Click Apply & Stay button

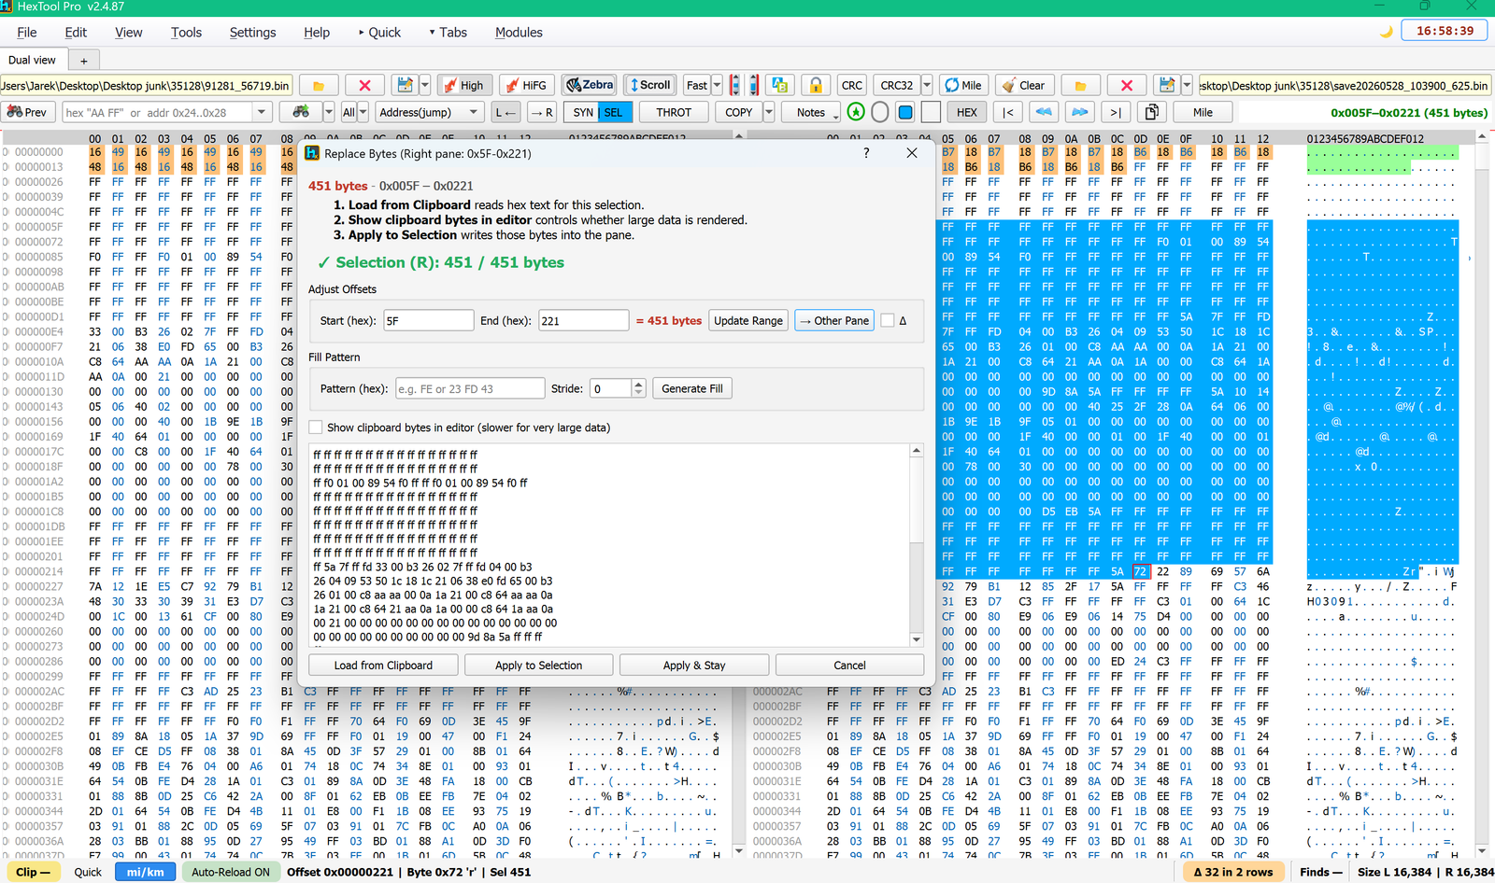[x=694, y=666]
